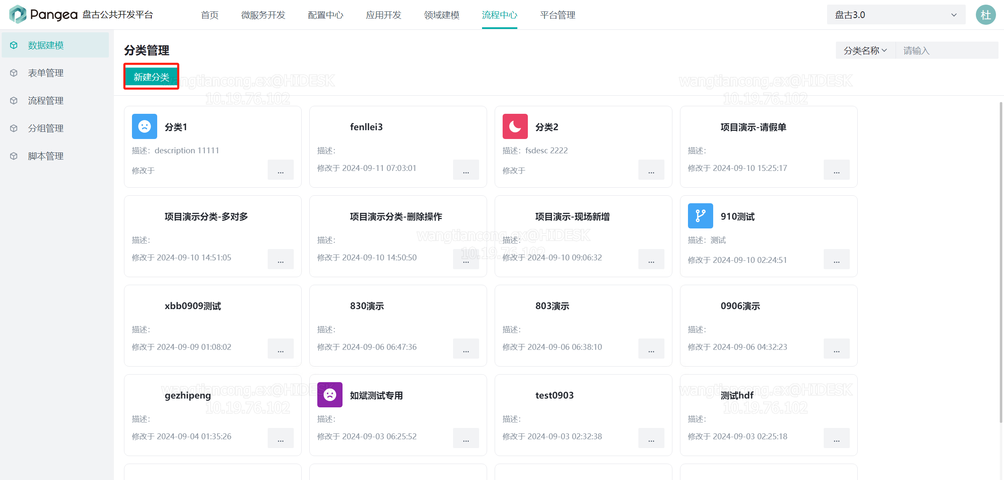The image size is (1004, 480).
Task: Expand the 分类名称 search filter dropdown
Action: click(x=865, y=50)
